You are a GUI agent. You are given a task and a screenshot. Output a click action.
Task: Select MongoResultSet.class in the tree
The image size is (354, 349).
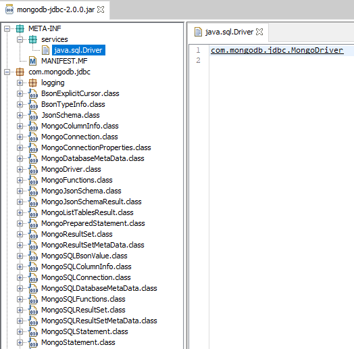(77, 234)
